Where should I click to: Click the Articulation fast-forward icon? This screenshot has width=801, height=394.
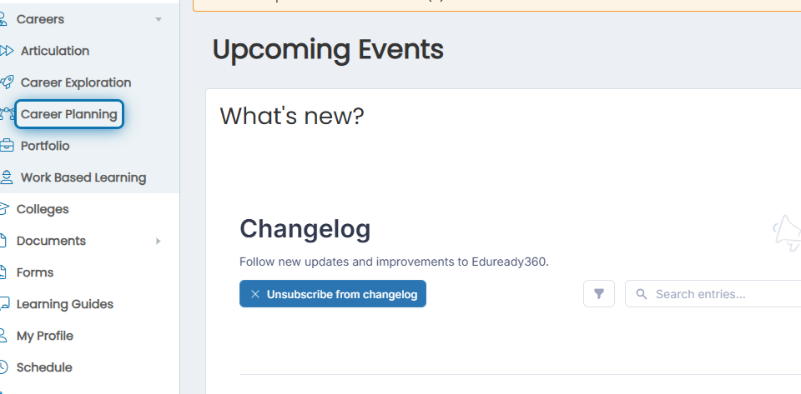(7, 51)
